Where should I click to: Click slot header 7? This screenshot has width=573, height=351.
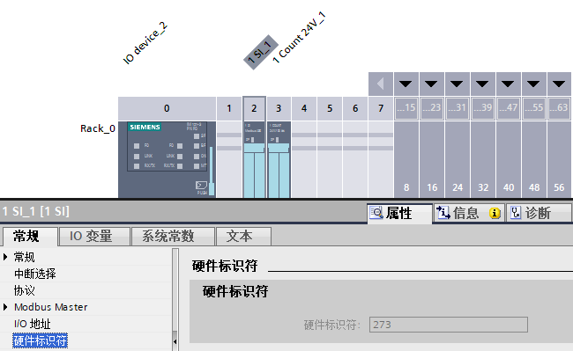pyautogui.click(x=381, y=108)
